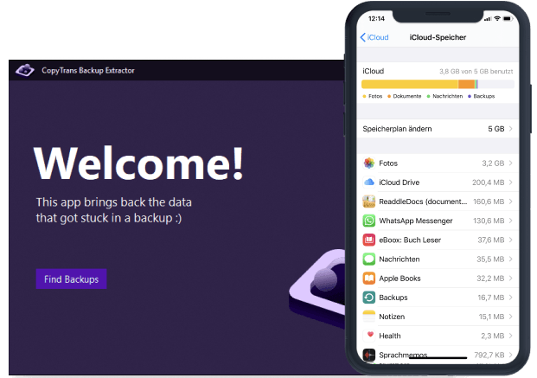Viewport: 537px width, 378px height.
Task: Tap the ReaddleDocs app icon
Action: click(x=369, y=202)
